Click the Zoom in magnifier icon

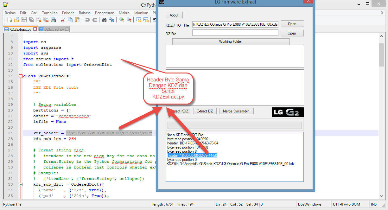121,20
